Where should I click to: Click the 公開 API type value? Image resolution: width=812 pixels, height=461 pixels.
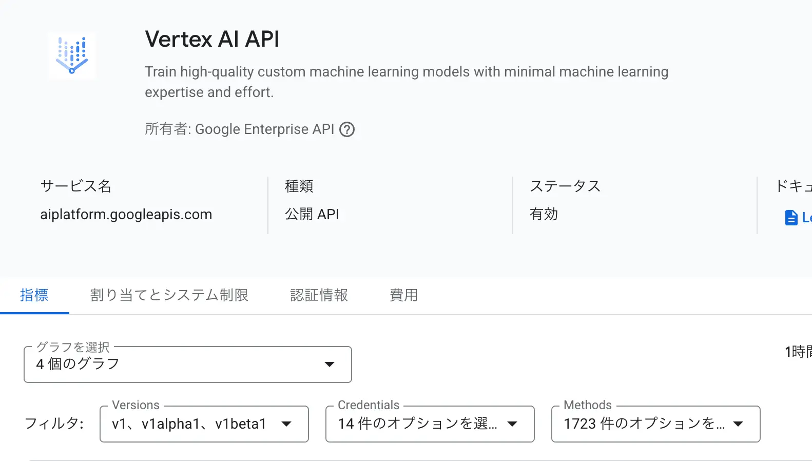click(312, 215)
